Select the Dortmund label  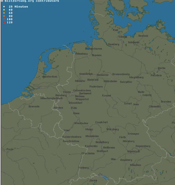(85, 93)
